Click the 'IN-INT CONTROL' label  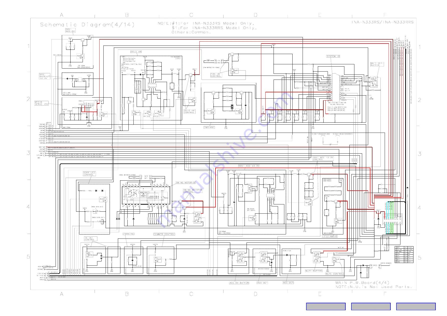coord(89,239)
